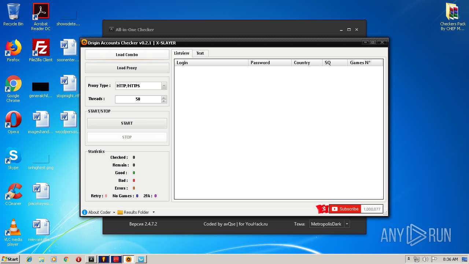Switch to the Text tab

(200, 53)
